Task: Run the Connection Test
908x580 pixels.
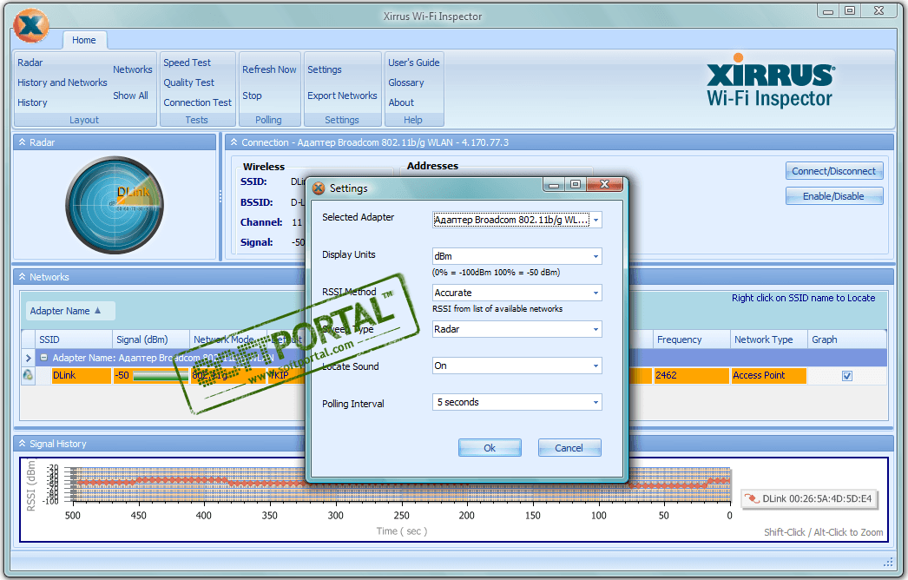Action: pyautogui.click(x=197, y=102)
